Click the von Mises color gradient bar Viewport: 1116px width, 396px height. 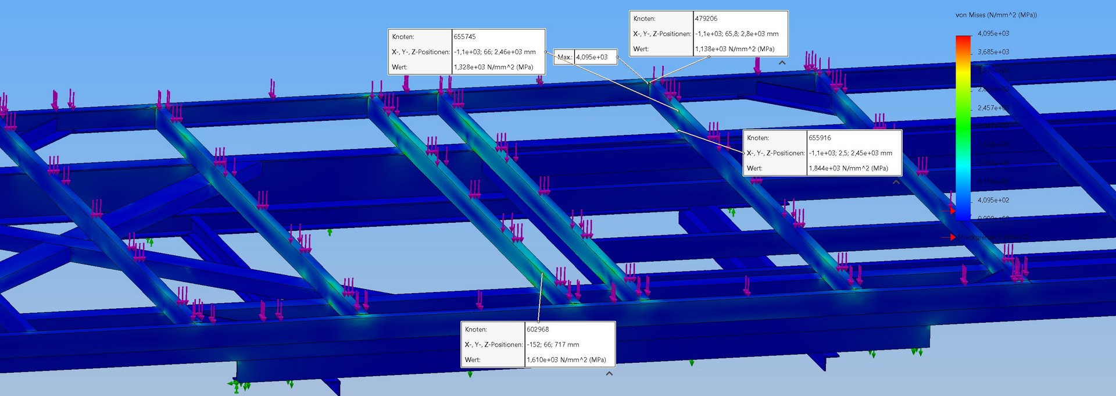(963, 128)
